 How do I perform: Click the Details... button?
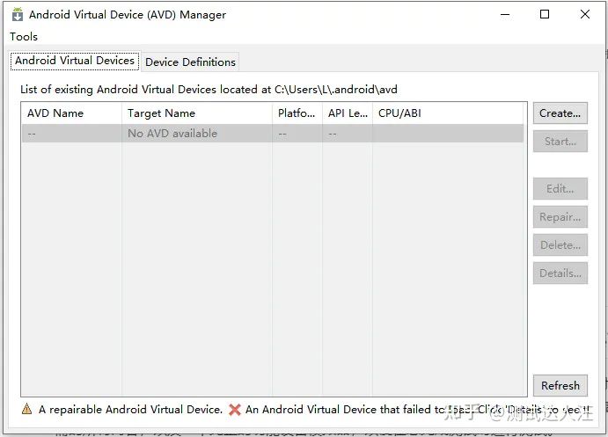click(x=560, y=273)
